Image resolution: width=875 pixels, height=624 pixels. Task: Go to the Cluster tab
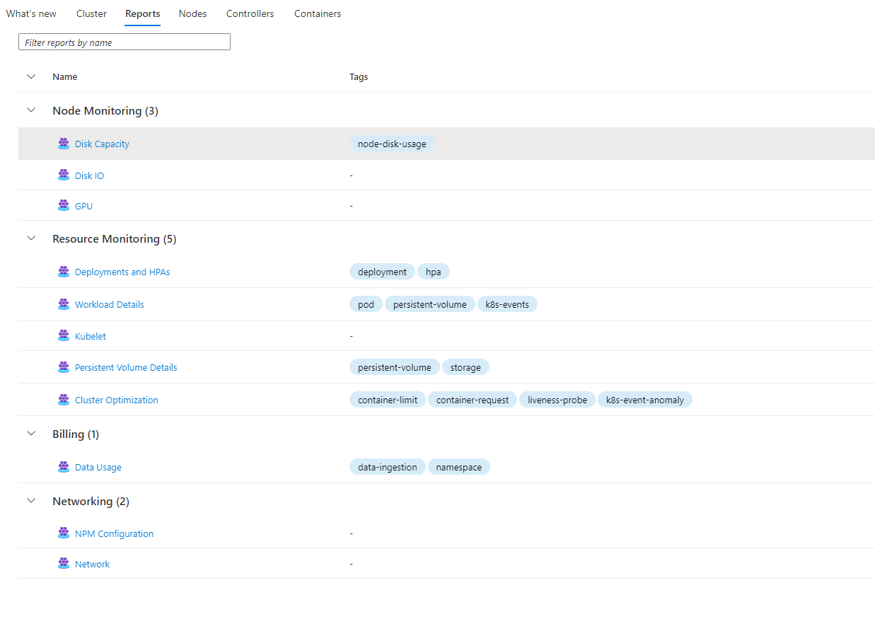click(x=91, y=13)
